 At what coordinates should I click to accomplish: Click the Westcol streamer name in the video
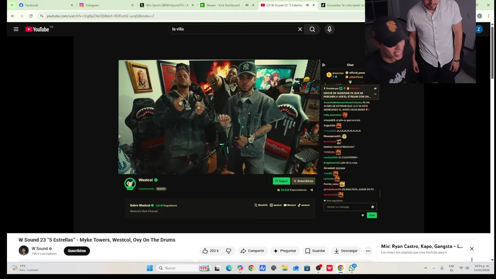(146, 180)
